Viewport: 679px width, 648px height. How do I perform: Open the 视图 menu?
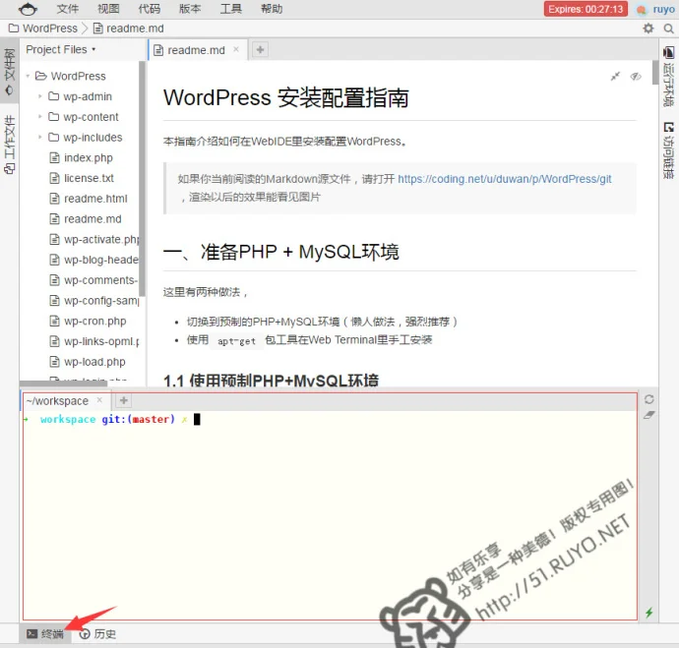(x=108, y=9)
